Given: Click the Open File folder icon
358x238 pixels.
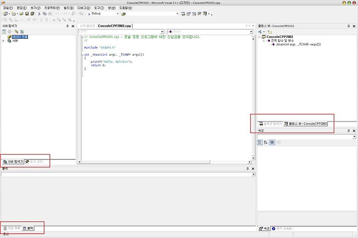Looking at the screenshot, I should click(x=21, y=14).
